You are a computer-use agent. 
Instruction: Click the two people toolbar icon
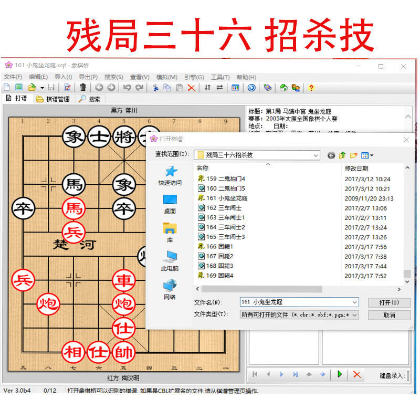296,88
